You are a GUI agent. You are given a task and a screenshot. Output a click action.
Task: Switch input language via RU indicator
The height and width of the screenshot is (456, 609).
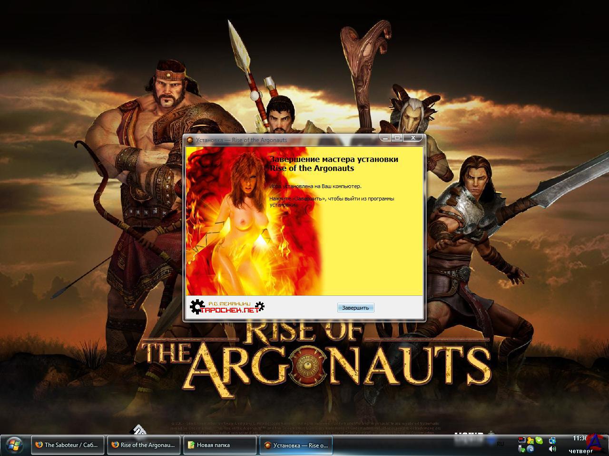[x=500, y=444]
